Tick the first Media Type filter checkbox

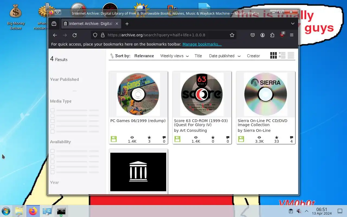pyautogui.click(x=52, y=110)
